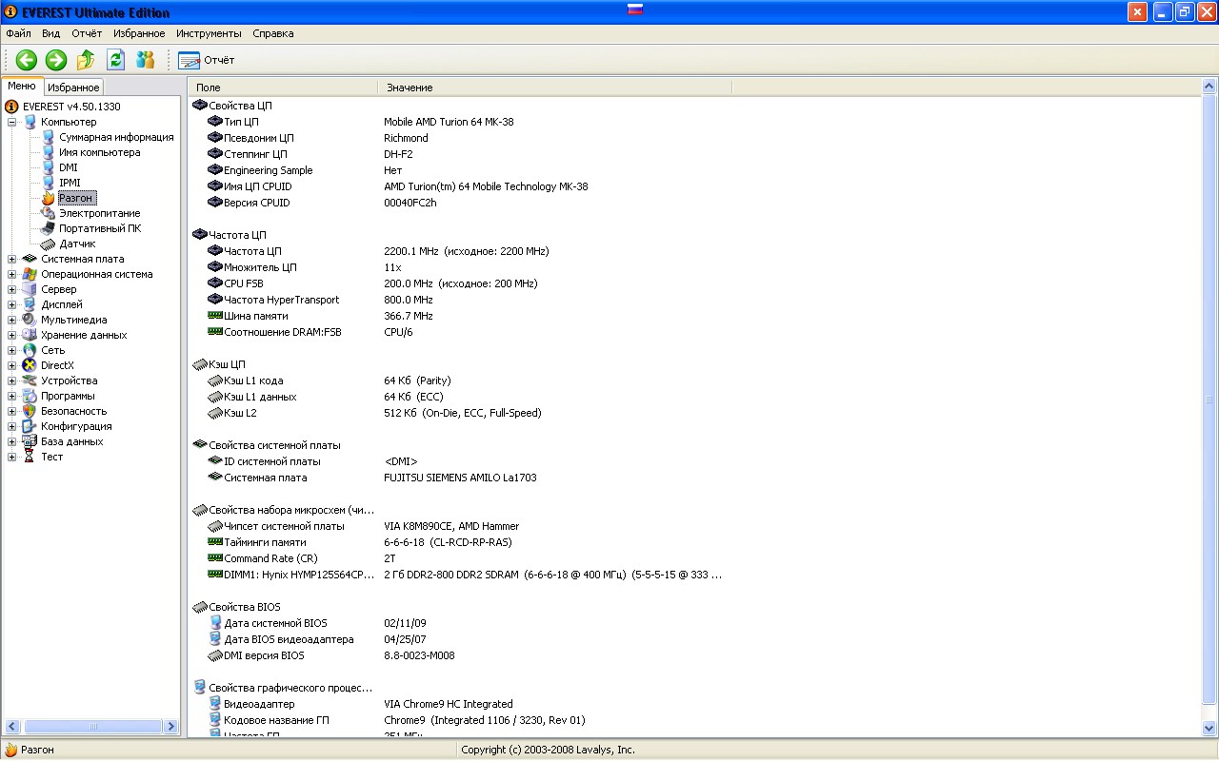Click the Значение column header
This screenshot has width=1219, height=761.
(x=554, y=87)
